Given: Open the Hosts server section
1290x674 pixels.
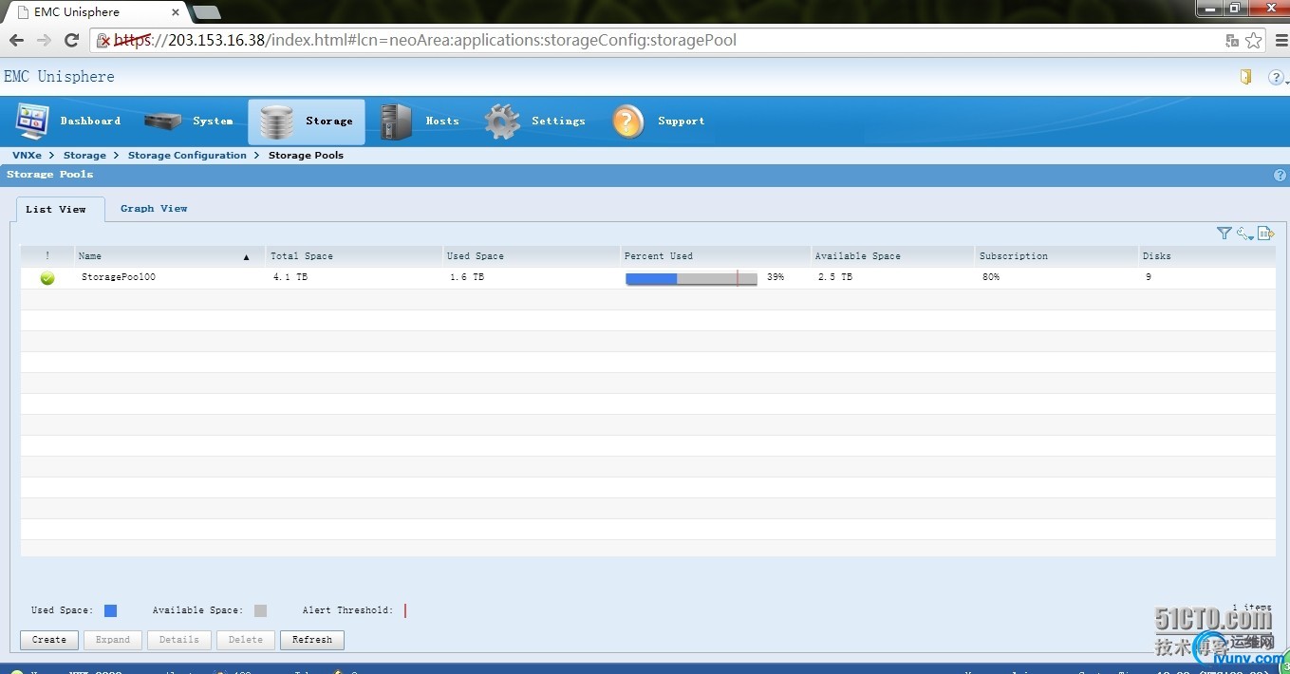Looking at the screenshot, I should pos(419,122).
